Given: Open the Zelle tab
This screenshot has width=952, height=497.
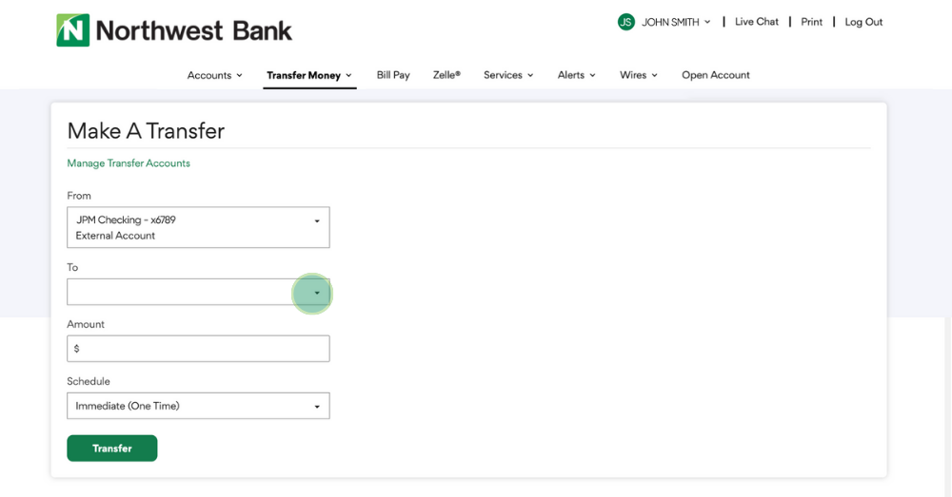Looking at the screenshot, I should coord(446,75).
